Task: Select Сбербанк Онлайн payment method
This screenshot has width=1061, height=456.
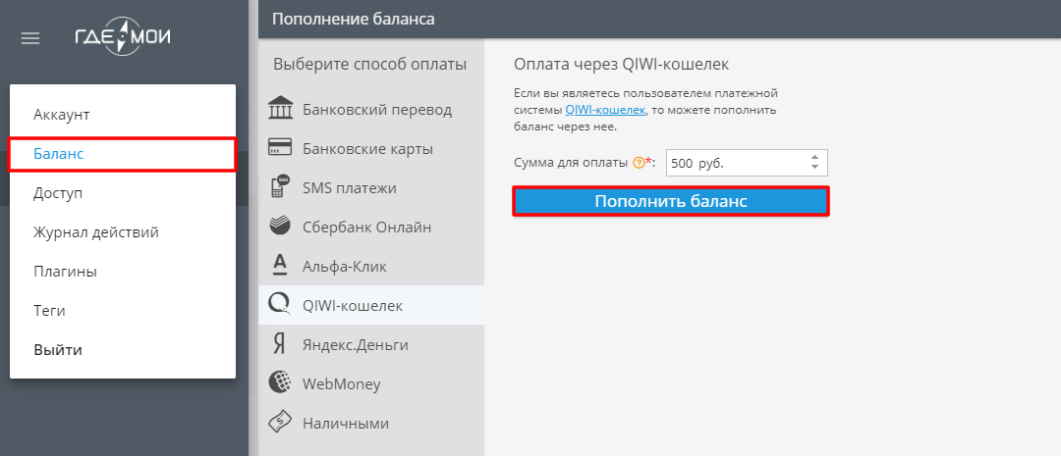Action: pos(371,227)
